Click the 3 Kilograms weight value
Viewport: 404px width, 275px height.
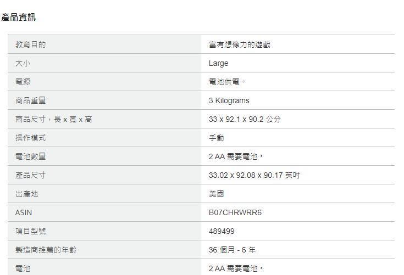click(229, 100)
